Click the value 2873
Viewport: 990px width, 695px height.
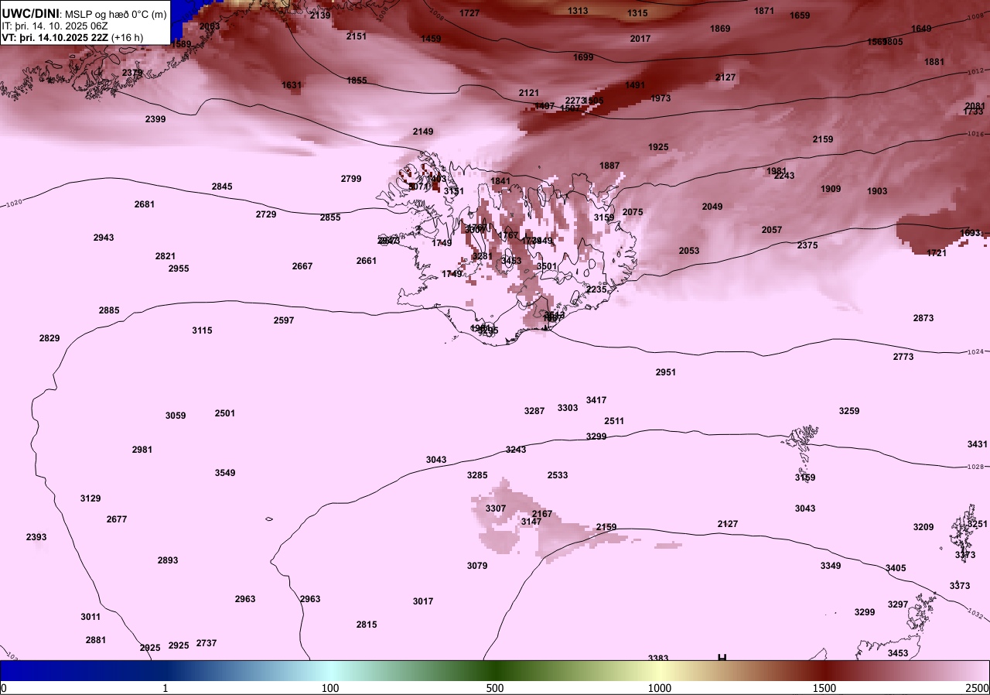923,318
